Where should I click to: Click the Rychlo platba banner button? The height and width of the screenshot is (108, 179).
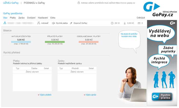tap(162, 97)
